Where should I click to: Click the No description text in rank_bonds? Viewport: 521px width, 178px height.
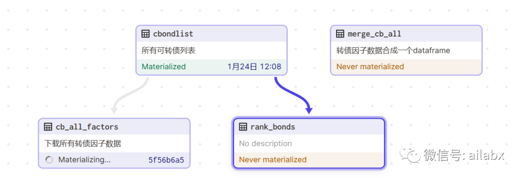(265, 143)
